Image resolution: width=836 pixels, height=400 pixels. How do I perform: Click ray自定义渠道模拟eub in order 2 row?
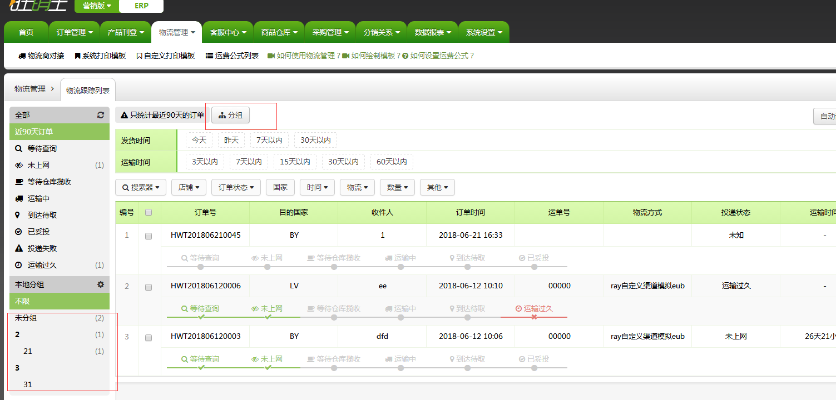(647, 286)
